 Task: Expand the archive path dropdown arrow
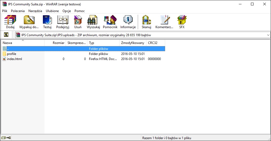pos(268,35)
